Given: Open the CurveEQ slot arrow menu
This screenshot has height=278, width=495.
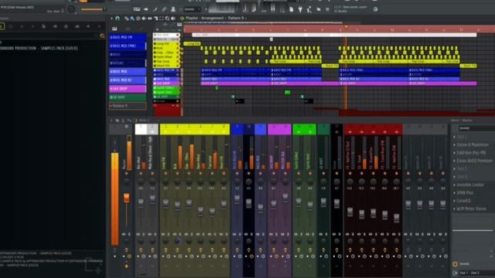Looking at the screenshot, I should pos(454,201).
